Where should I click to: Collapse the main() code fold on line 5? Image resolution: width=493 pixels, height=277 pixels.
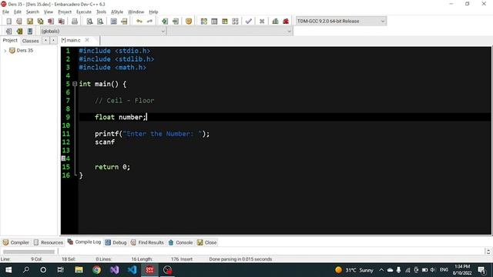75,84
